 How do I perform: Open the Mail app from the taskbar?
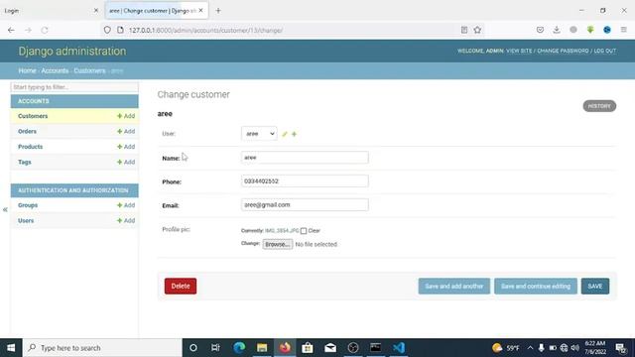click(x=330, y=348)
